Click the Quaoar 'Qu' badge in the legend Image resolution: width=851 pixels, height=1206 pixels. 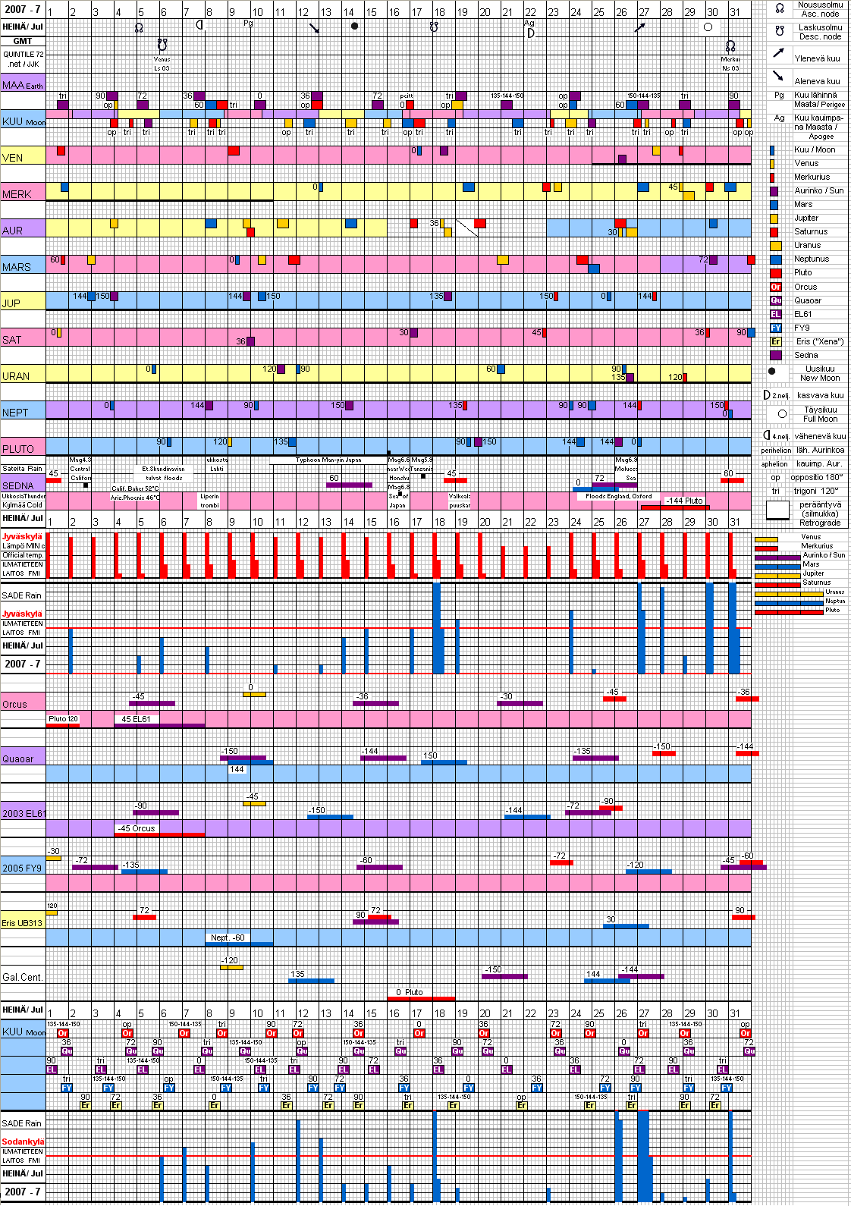pos(775,300)
